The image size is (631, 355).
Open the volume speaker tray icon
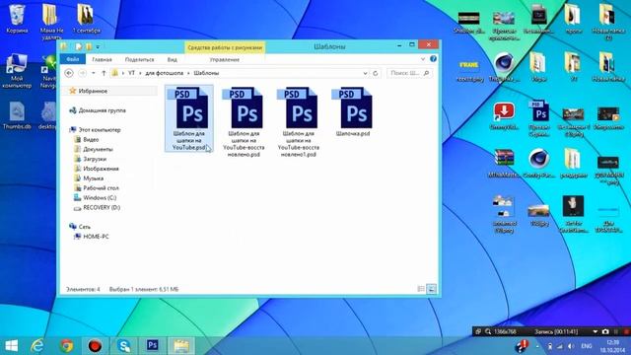[571, 346]
